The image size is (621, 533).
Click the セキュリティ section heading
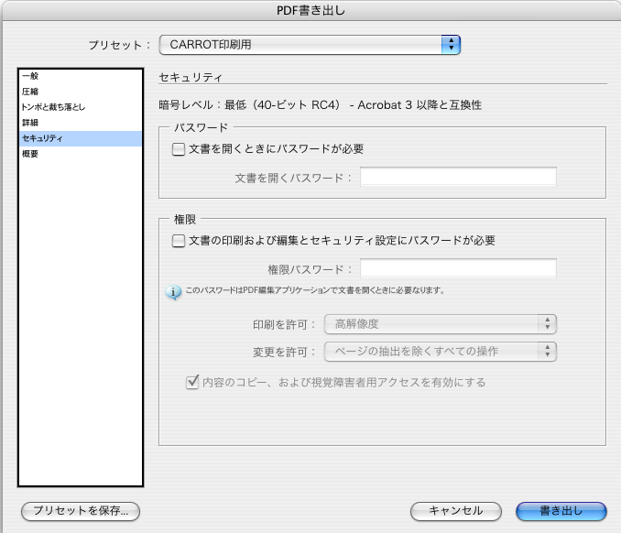(191, 77)
